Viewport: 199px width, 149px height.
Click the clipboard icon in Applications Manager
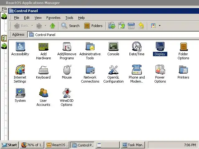tap(4, 38)
